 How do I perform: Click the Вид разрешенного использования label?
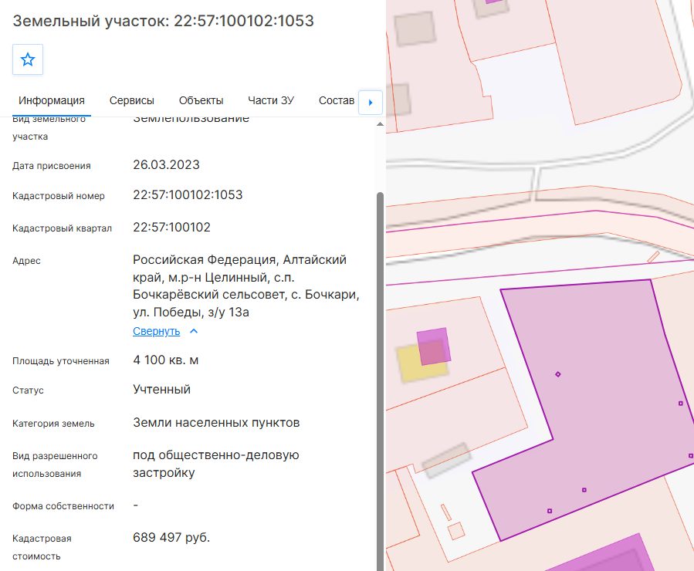55,465
